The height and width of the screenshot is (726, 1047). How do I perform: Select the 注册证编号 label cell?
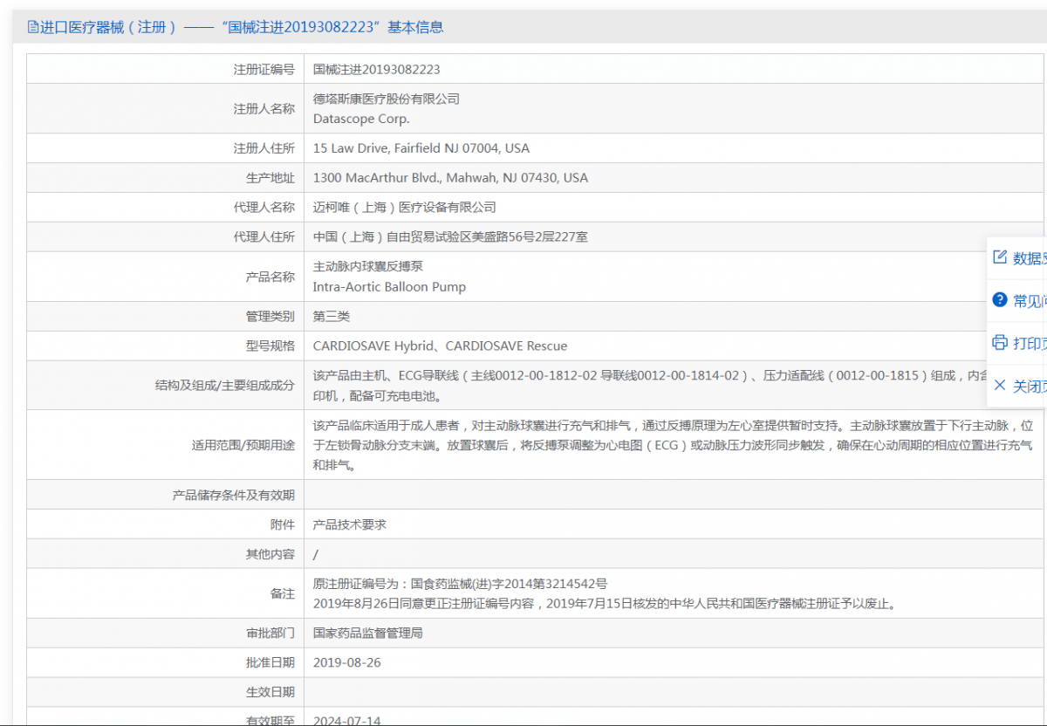(x=165, y=69)
